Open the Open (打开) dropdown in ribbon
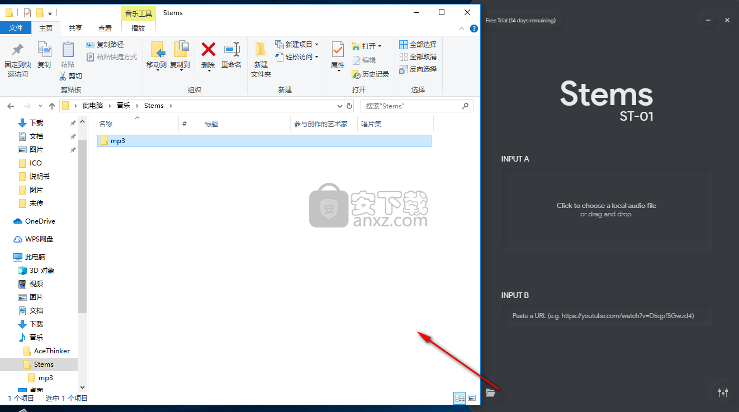The image size is (739, 412). click(367, 46)
